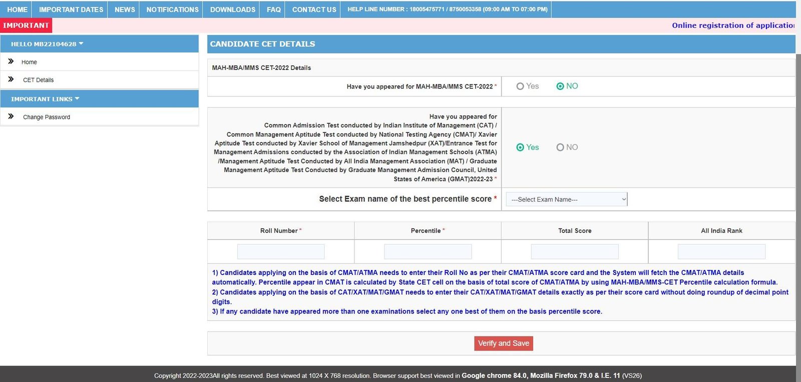
Task: Go to the HOME menu item
Action: 17,9
